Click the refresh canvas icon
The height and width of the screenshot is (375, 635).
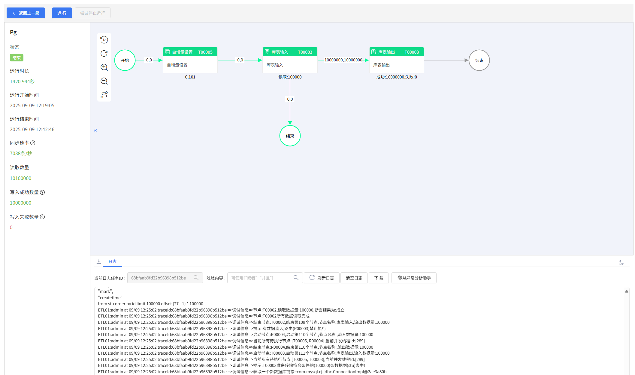(x=104, y=53)
